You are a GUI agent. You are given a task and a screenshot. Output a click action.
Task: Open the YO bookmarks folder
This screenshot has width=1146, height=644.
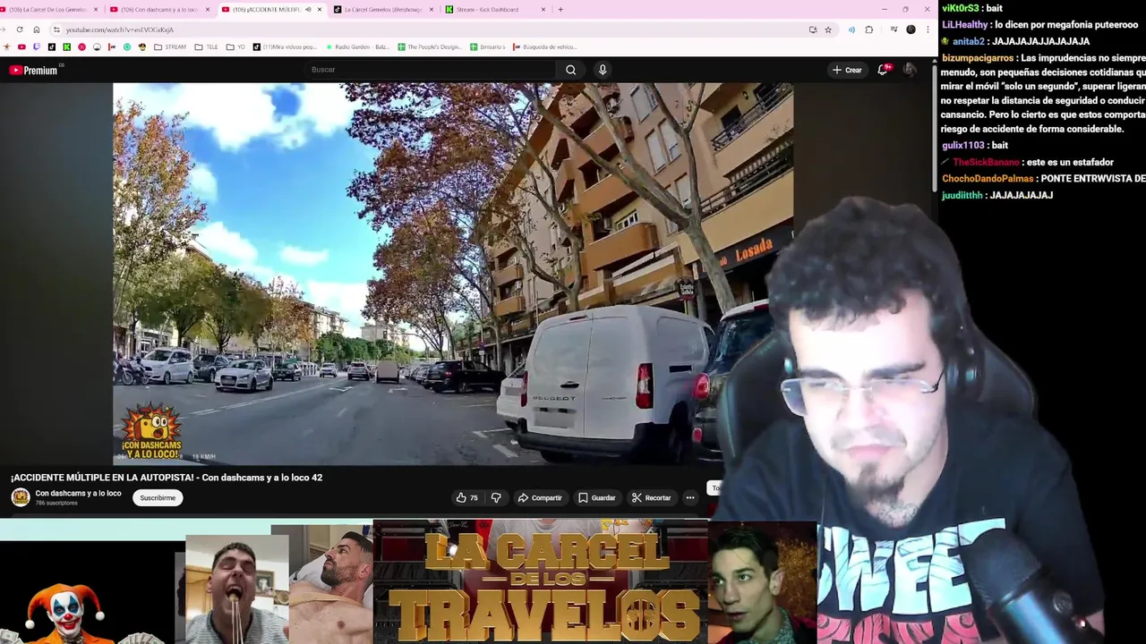tap(235, 47)
